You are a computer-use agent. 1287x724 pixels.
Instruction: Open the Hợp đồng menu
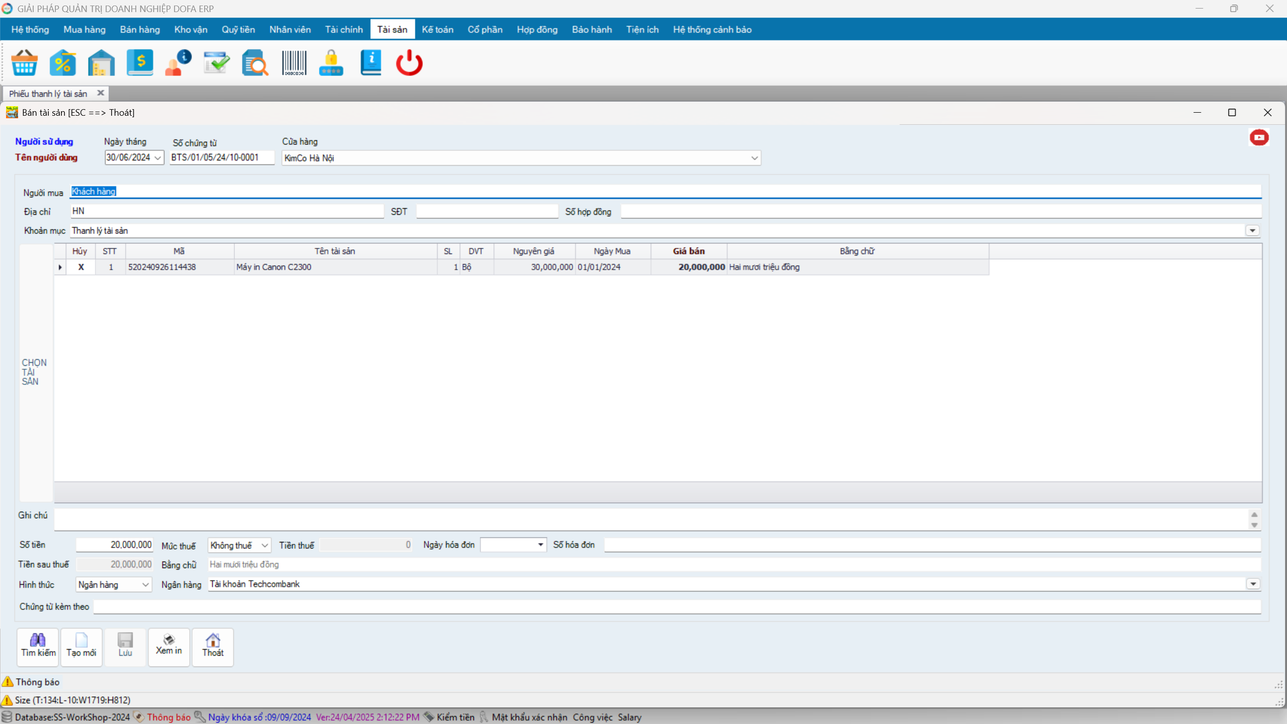(537, 30)
